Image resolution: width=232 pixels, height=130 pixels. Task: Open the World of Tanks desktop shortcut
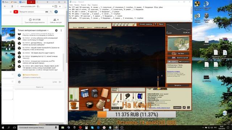[x=207, y=18]
